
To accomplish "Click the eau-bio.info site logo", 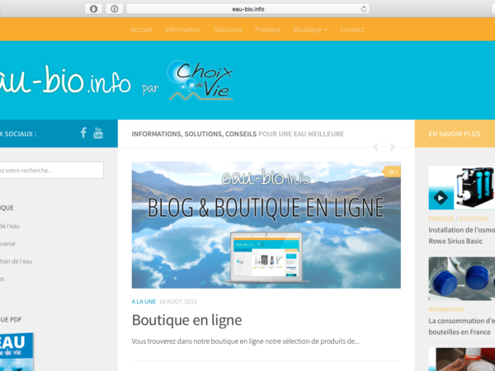I will pos(65,81).
